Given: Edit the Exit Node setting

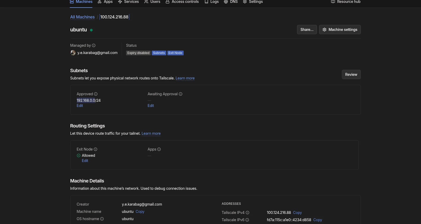Looking at the screenshot, I should tap(85, 161).
